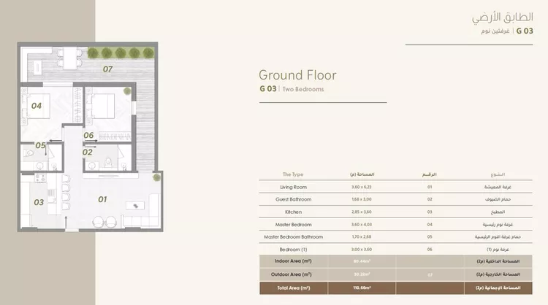Click number "03" in the table
Image resolution: width=548 pixels, height=305 pixels.
430,212
